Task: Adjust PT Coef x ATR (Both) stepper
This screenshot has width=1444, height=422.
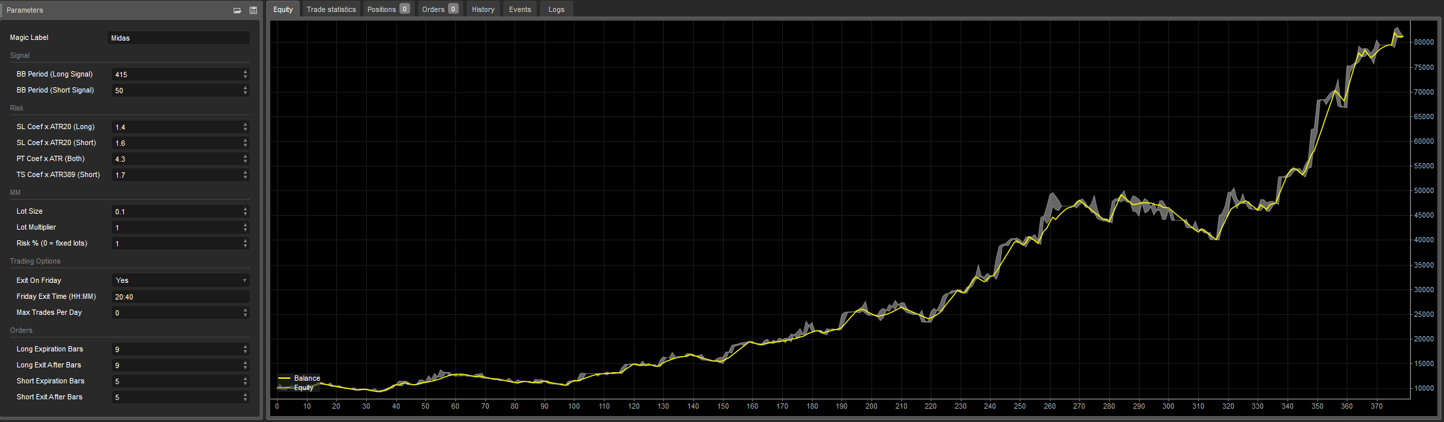Action: (245, 159)
